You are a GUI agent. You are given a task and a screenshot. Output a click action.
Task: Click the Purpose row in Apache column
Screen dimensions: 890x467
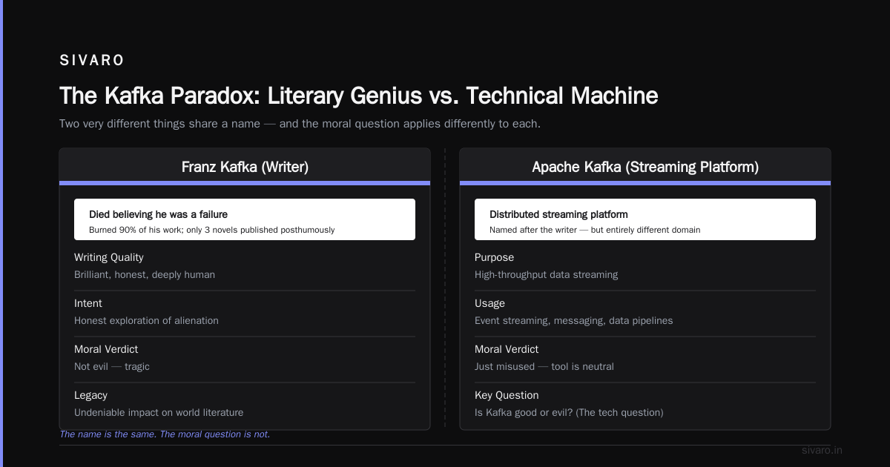pos(645,266)
